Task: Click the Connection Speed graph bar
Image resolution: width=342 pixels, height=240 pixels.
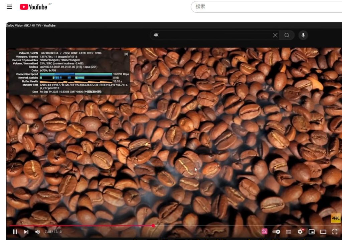Action: pos(76,74)
